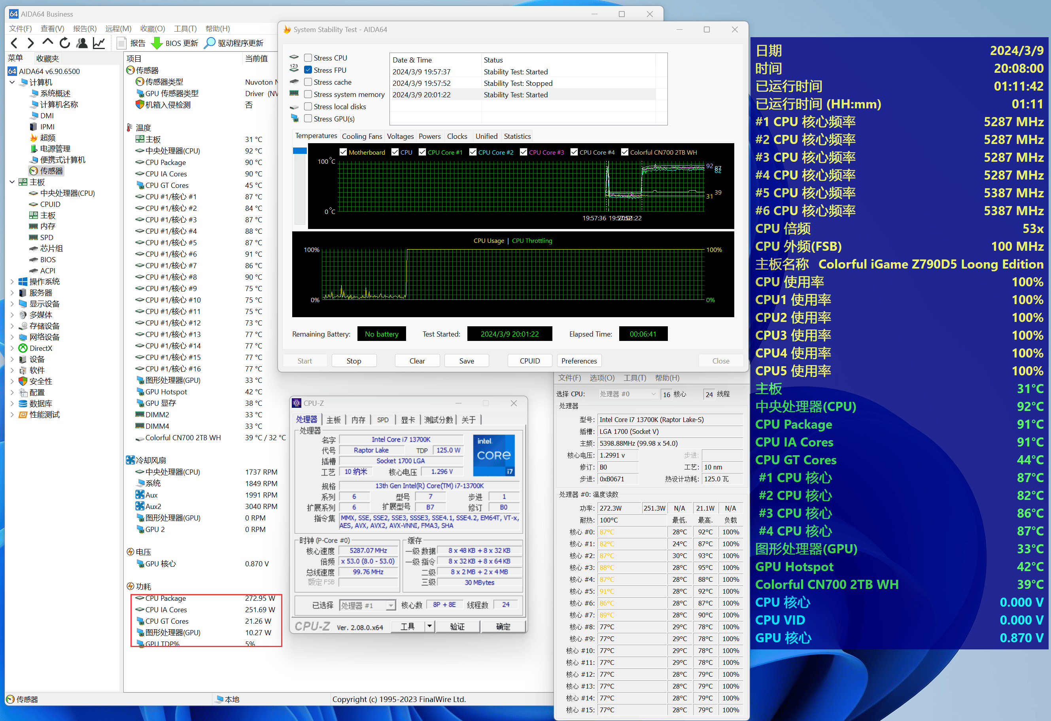Click the green BIOS update arrow icon
The width and height of the screenshot is (1051, 721).
click(x=157, y=44)
